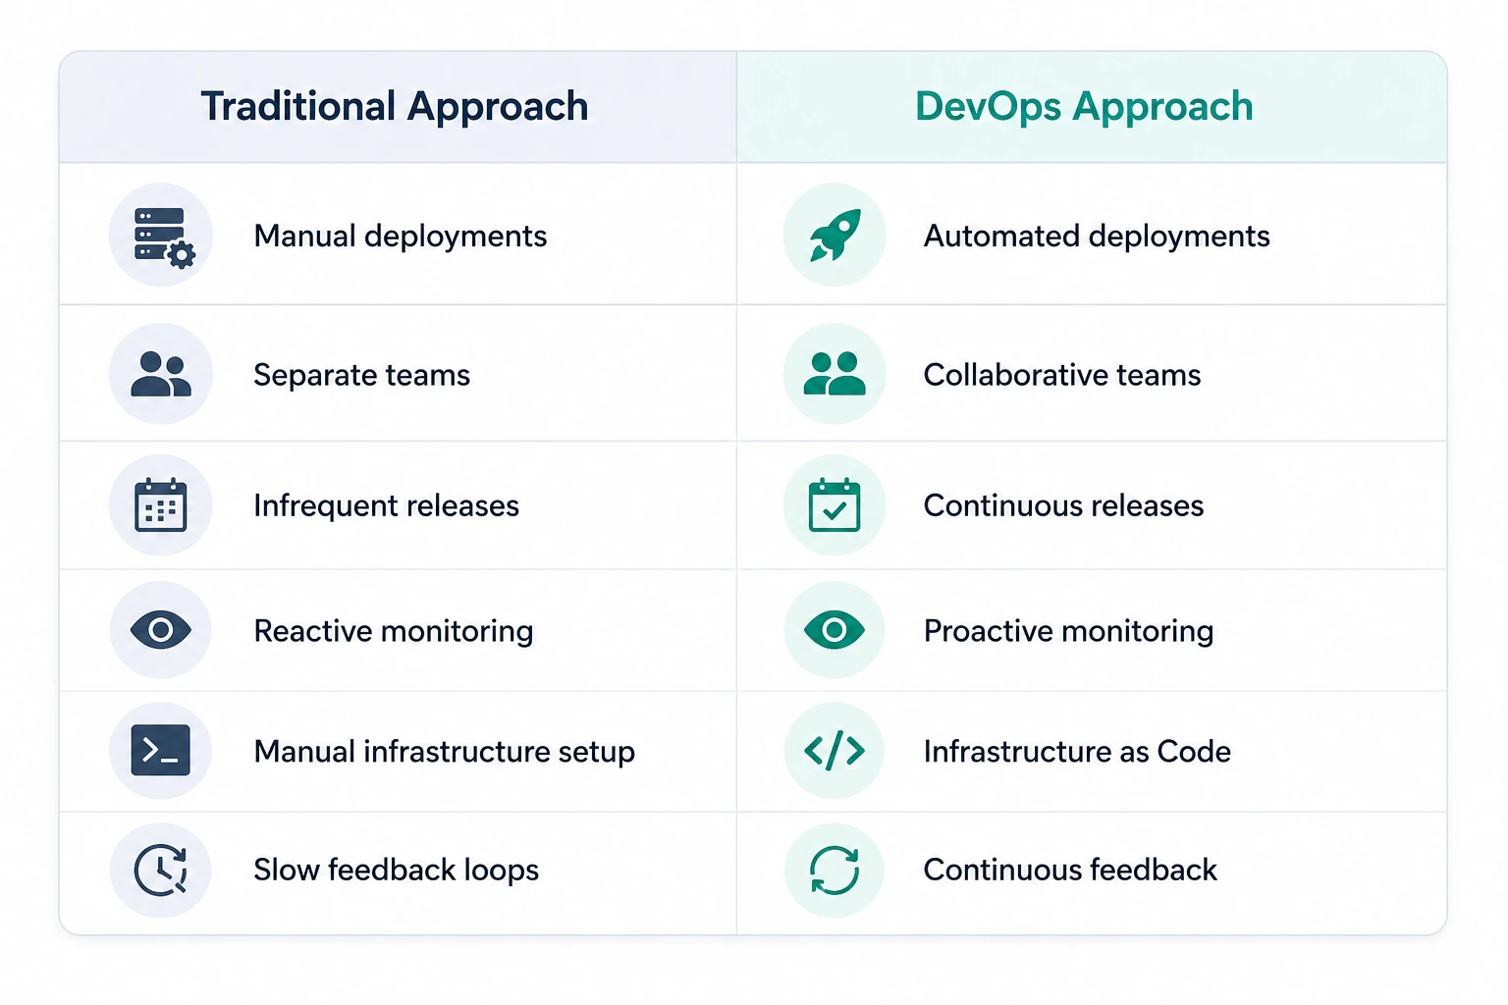Image resolution: width=1508 pixels, height=1005 pixels.
Task: Click the green eye icon for Proactive monitoring
Action: [835, 629]
